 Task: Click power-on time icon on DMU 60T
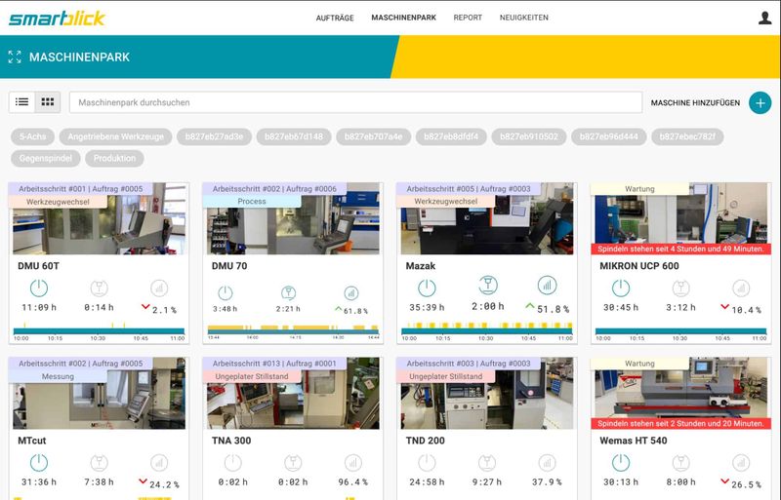pos(38,288)
